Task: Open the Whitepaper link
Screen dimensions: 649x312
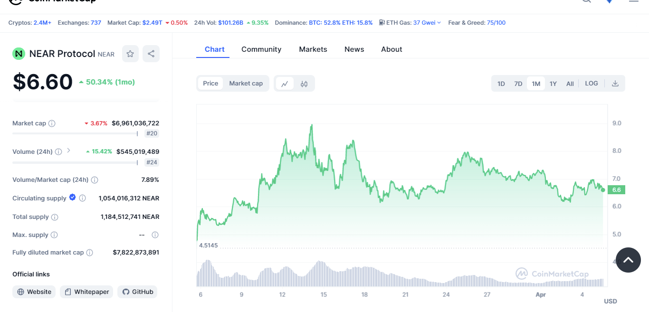Action: pyautogui.click(x=86, y=292)
